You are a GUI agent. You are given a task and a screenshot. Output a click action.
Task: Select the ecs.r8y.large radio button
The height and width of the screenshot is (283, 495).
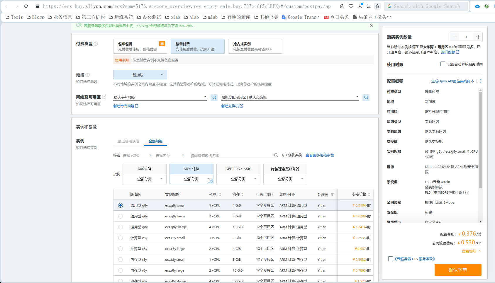tap(121, 270)
